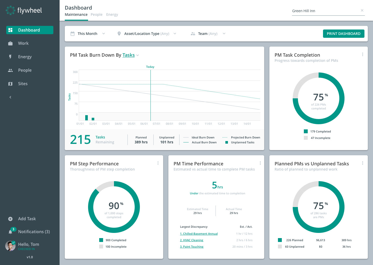
Task: Click the 179 Completed legend swatch
Action: 306,131
